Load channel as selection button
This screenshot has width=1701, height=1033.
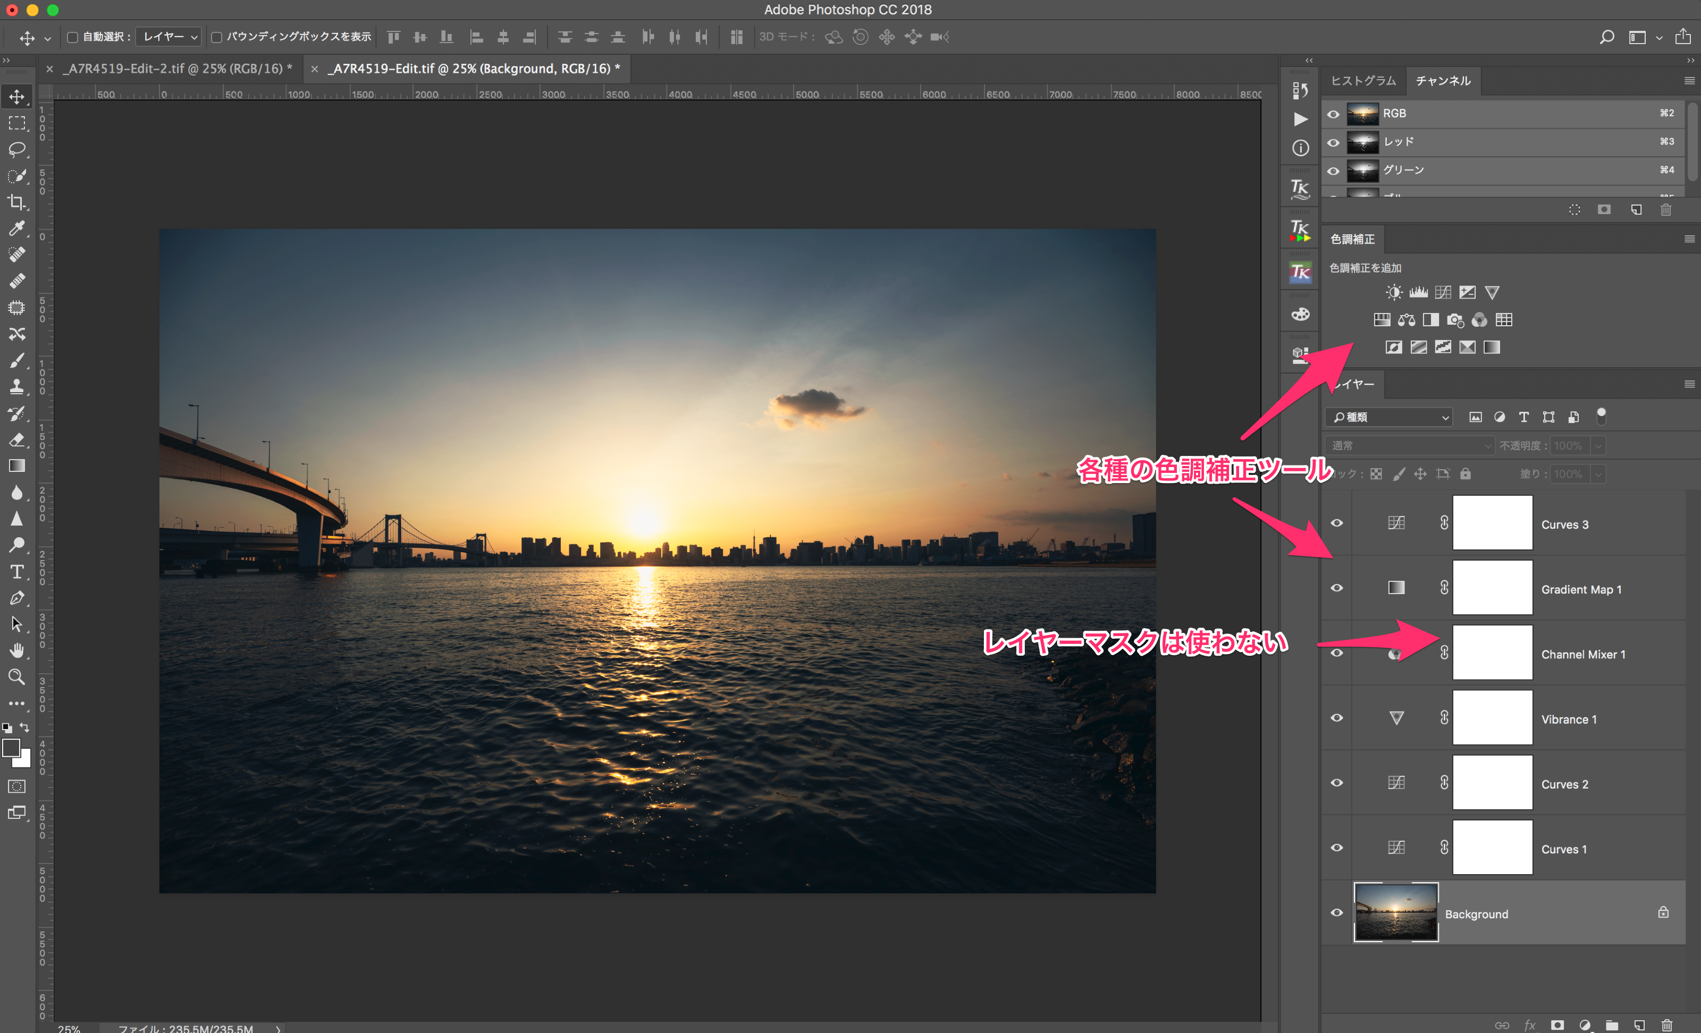pyautogui.click(x=1574, y=210)
